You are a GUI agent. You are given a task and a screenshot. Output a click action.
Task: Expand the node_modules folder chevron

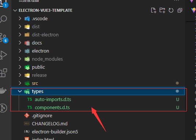(x=20, y=59)
